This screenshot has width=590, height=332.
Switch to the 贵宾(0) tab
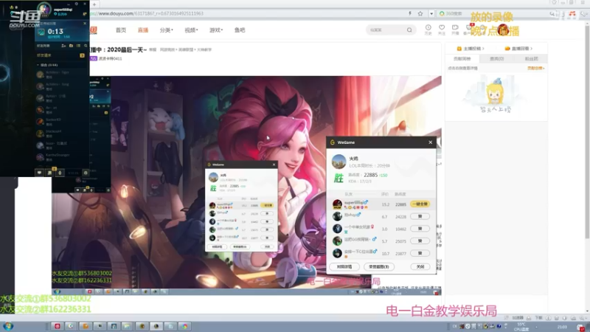click(496, 59)
